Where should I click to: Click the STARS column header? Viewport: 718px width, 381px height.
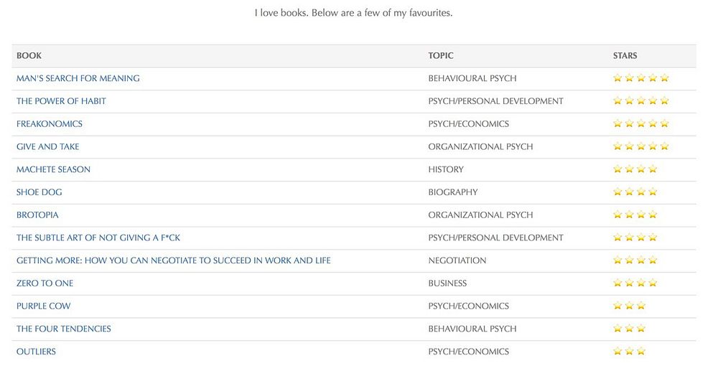coord(625,56)
